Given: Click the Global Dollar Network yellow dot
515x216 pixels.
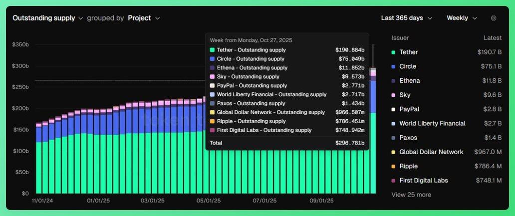Looking at the screenshot, I should pos(394,152).
